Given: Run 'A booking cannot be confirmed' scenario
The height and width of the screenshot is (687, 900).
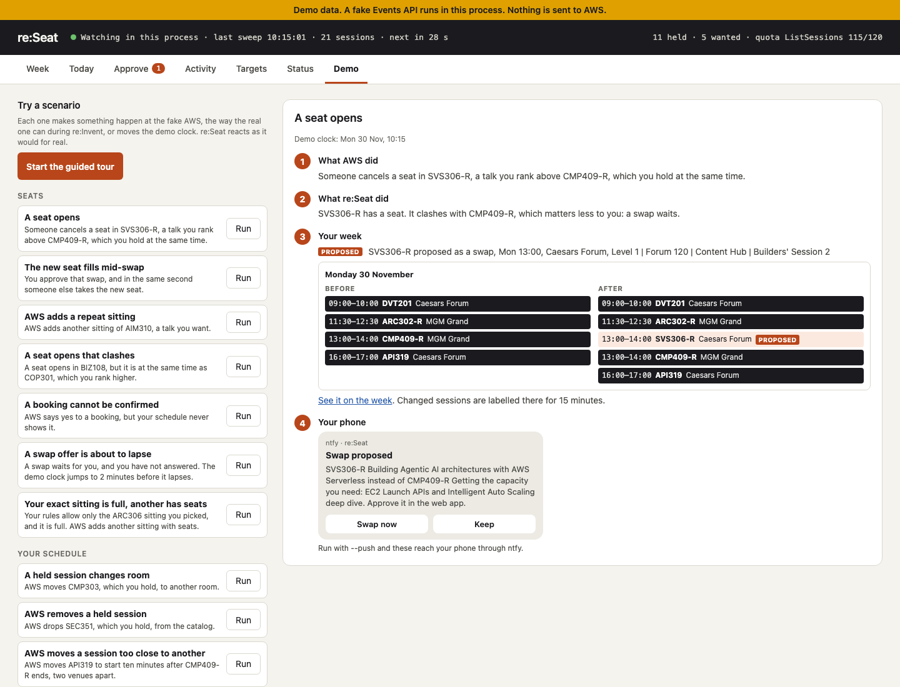Looking at the screenshot, I should (243, 416).
